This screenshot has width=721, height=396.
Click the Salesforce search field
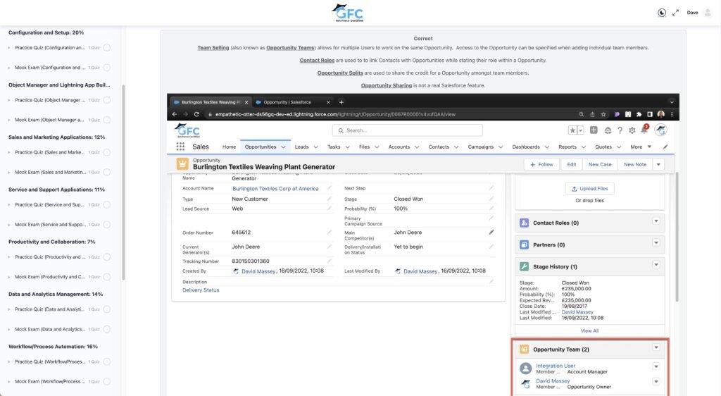pos(408,130)
